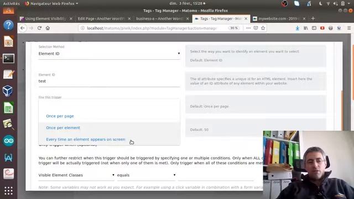Reload the page with the refresh icon
354x199 pixels.
[x=39, y=28]
